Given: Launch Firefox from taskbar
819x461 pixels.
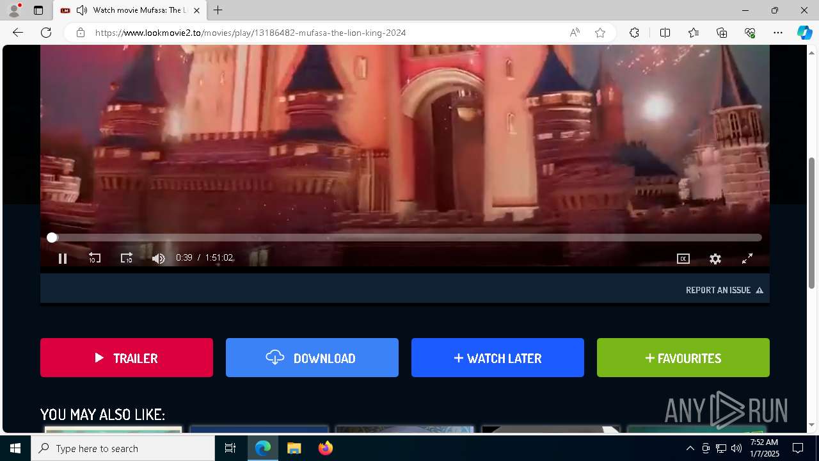Looking at the screenshot, I should click(326, 448).
